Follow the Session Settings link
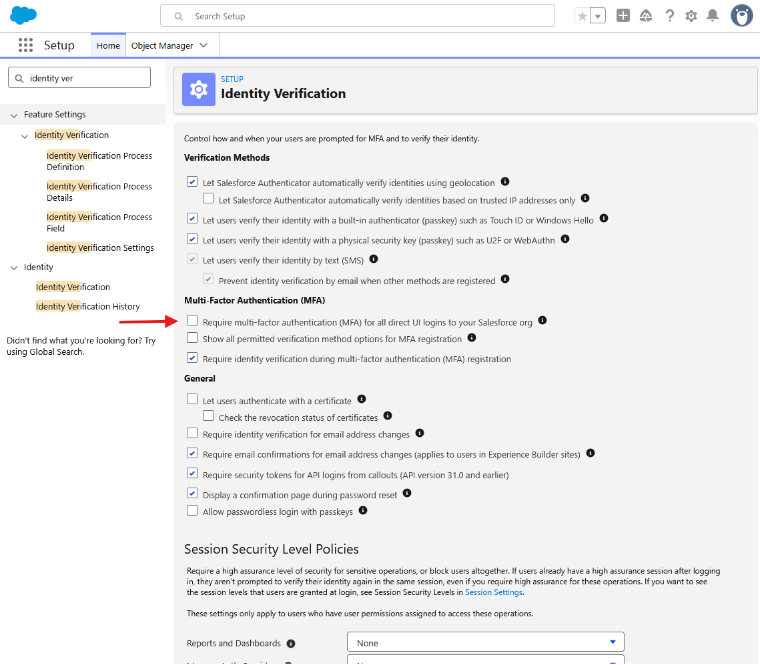Screen dimensions: 760x665 [493, 592]
